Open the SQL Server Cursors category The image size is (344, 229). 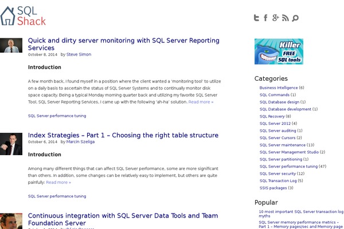pos(277,138)
